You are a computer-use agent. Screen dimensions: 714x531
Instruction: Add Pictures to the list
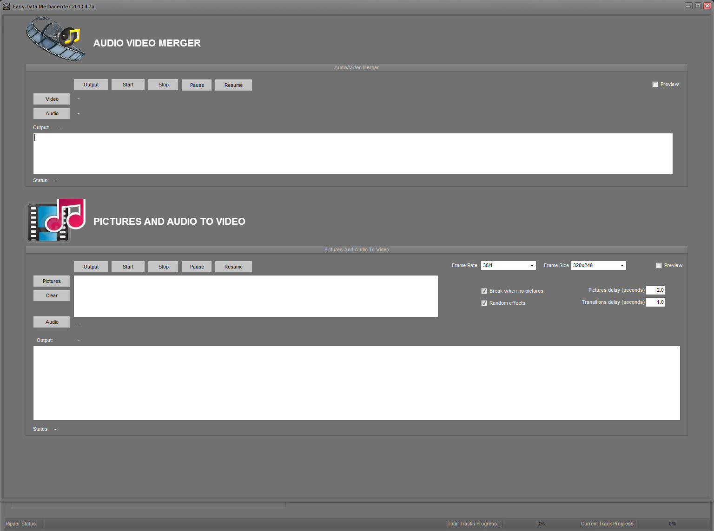tap(52, 281)
